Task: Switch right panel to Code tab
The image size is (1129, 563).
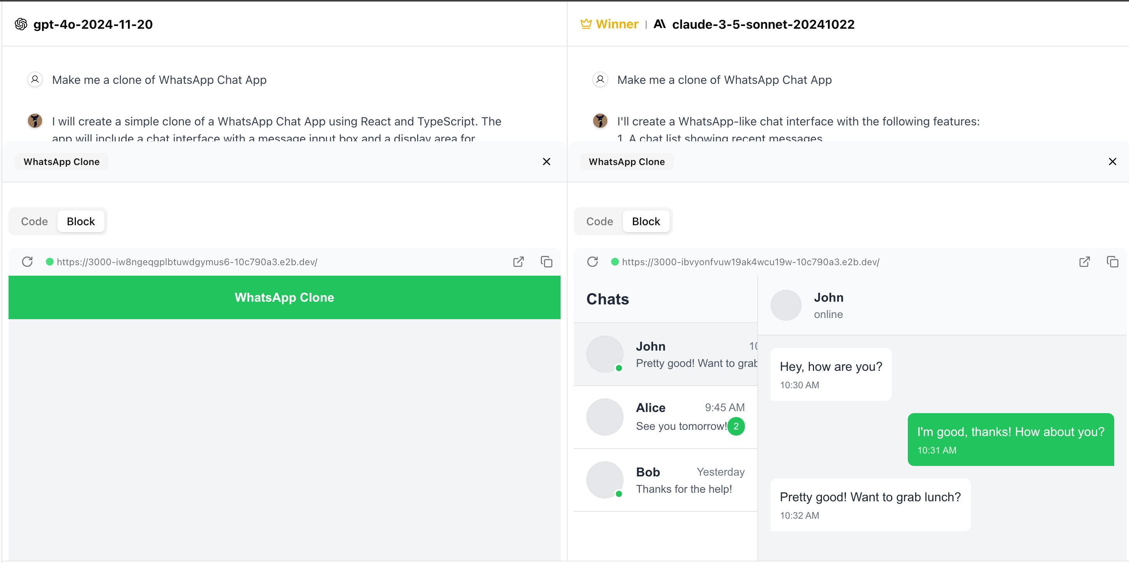Action: click(599, 222)
